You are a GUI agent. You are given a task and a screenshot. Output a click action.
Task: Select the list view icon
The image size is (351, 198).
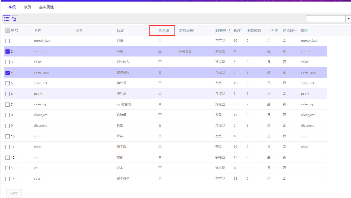pos(6,19)
